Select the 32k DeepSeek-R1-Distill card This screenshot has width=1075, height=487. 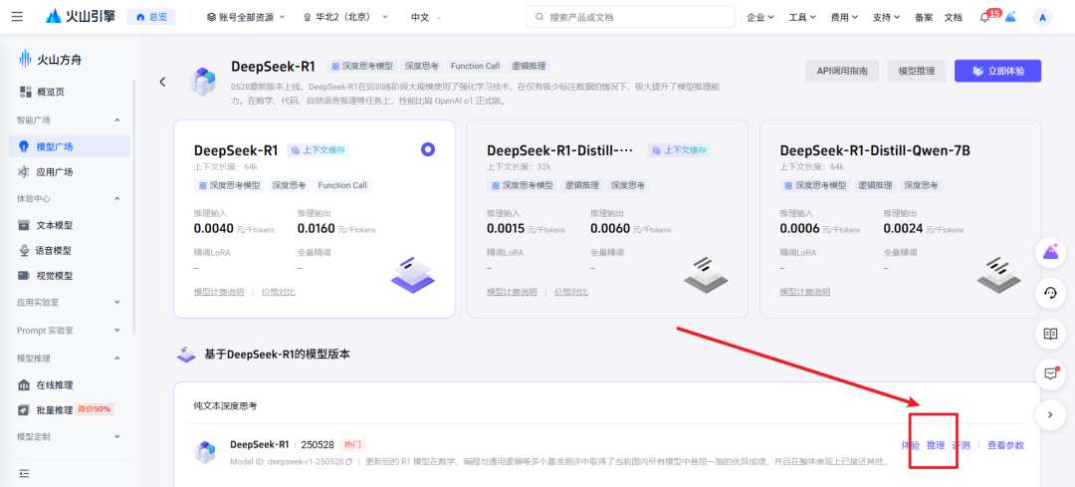point(607,219)
